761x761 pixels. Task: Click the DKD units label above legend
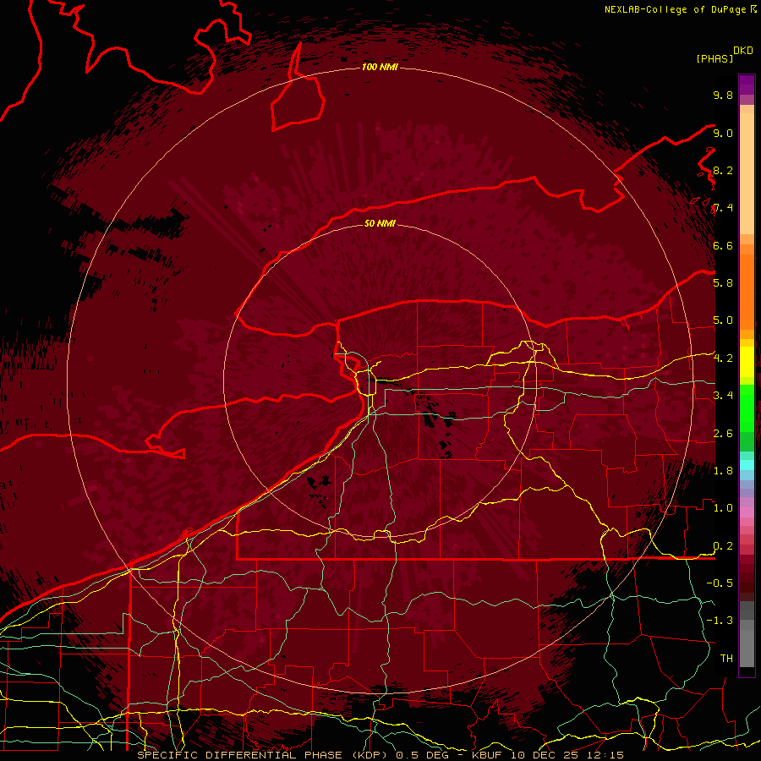742,51
